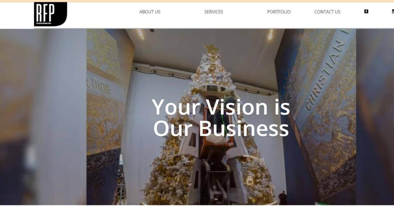The image size is (394, 206).
Task: Click the right ceiling spotlight
Action: (270, 35)
